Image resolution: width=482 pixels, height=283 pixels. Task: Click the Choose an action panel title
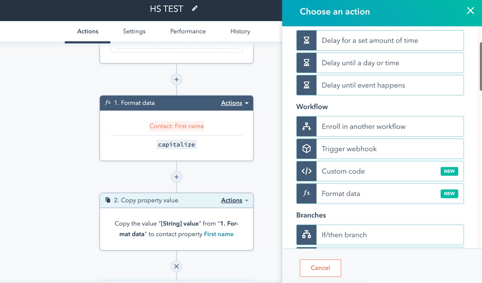click(335, 11)
